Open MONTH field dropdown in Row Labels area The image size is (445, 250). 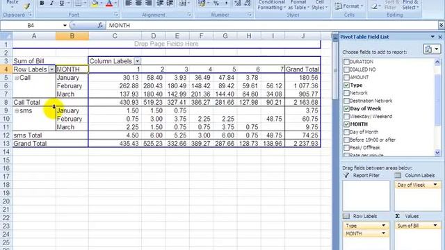383,233
